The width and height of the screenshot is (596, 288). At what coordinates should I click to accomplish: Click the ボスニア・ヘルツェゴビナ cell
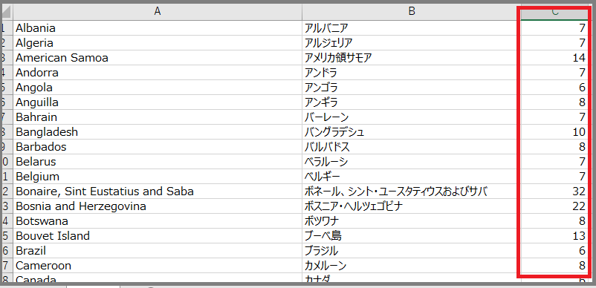(x=411, y=206)
